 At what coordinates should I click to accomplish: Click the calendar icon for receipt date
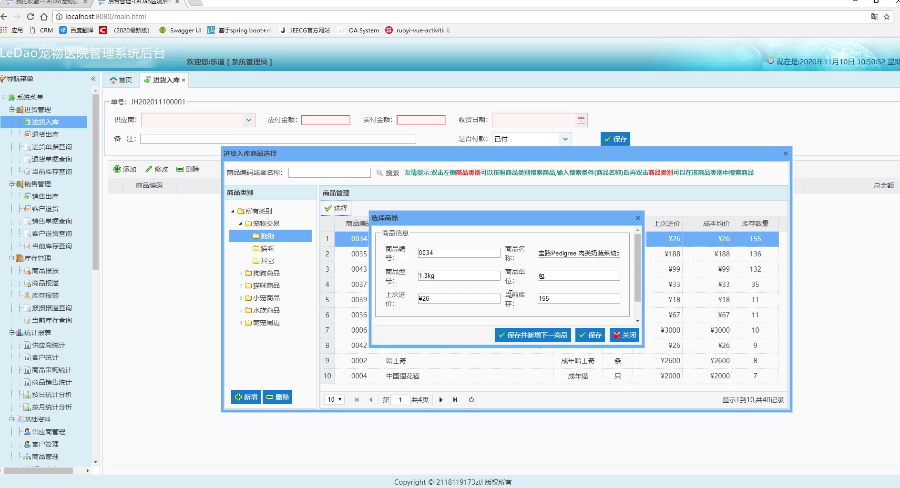pos(581,120)
